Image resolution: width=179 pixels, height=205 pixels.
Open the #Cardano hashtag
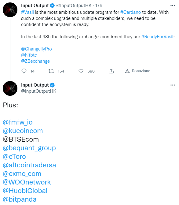130,12
